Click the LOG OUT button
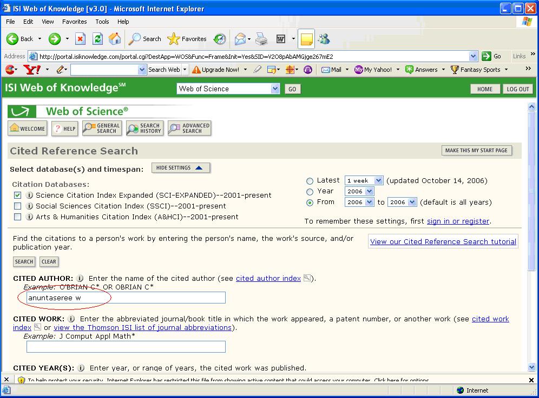 [518, 89]
